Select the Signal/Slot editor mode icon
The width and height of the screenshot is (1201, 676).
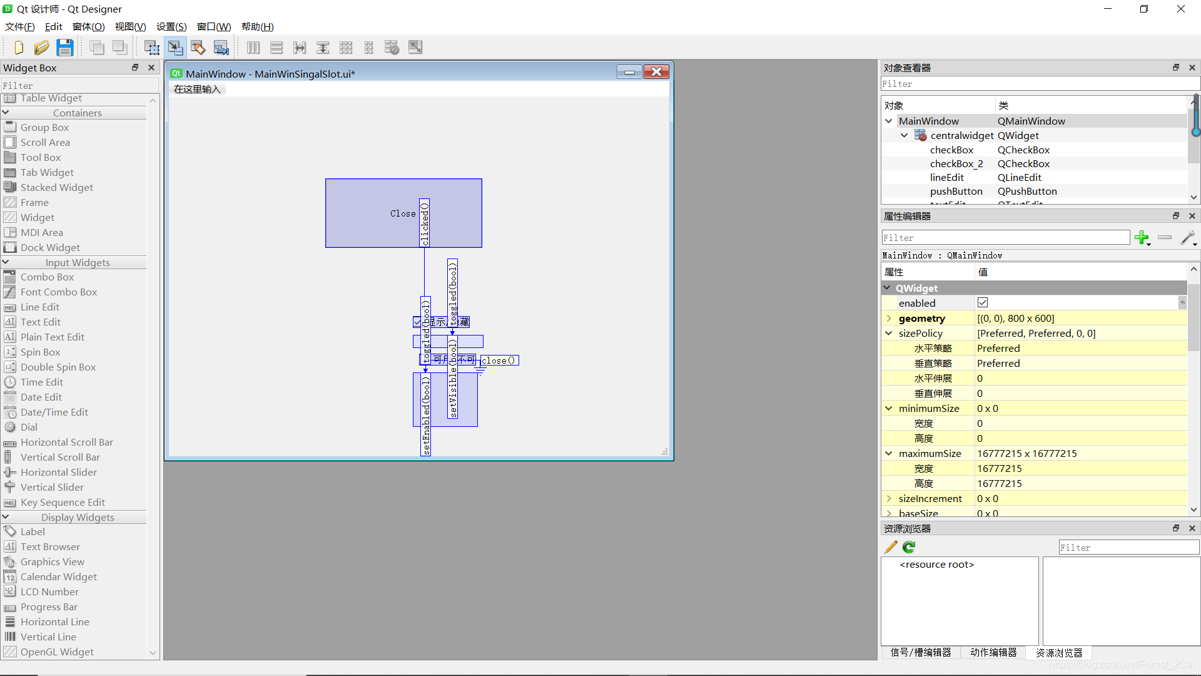(x=176, y=47)
